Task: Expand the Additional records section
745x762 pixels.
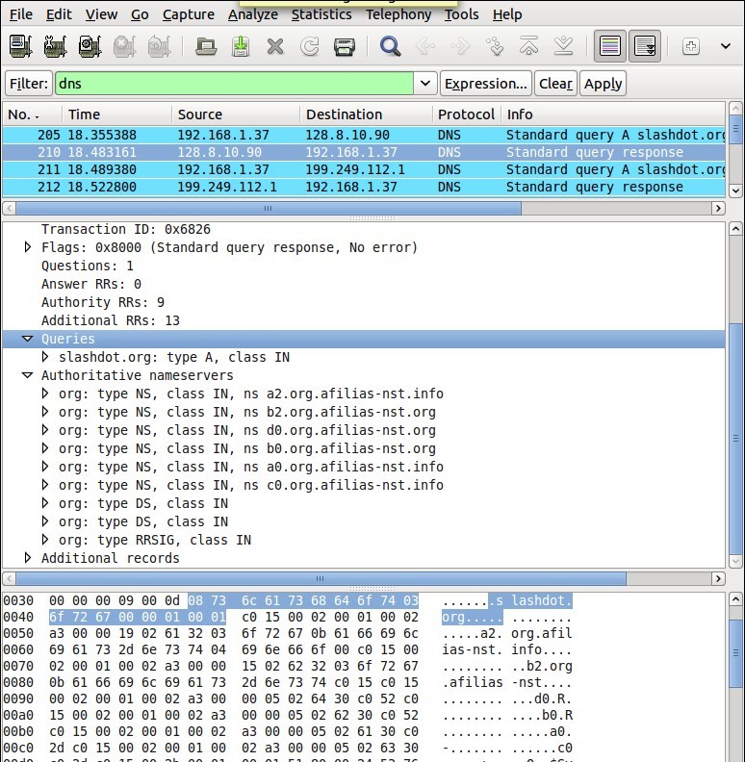Action: pyautogui.click(x=28, y=558)
